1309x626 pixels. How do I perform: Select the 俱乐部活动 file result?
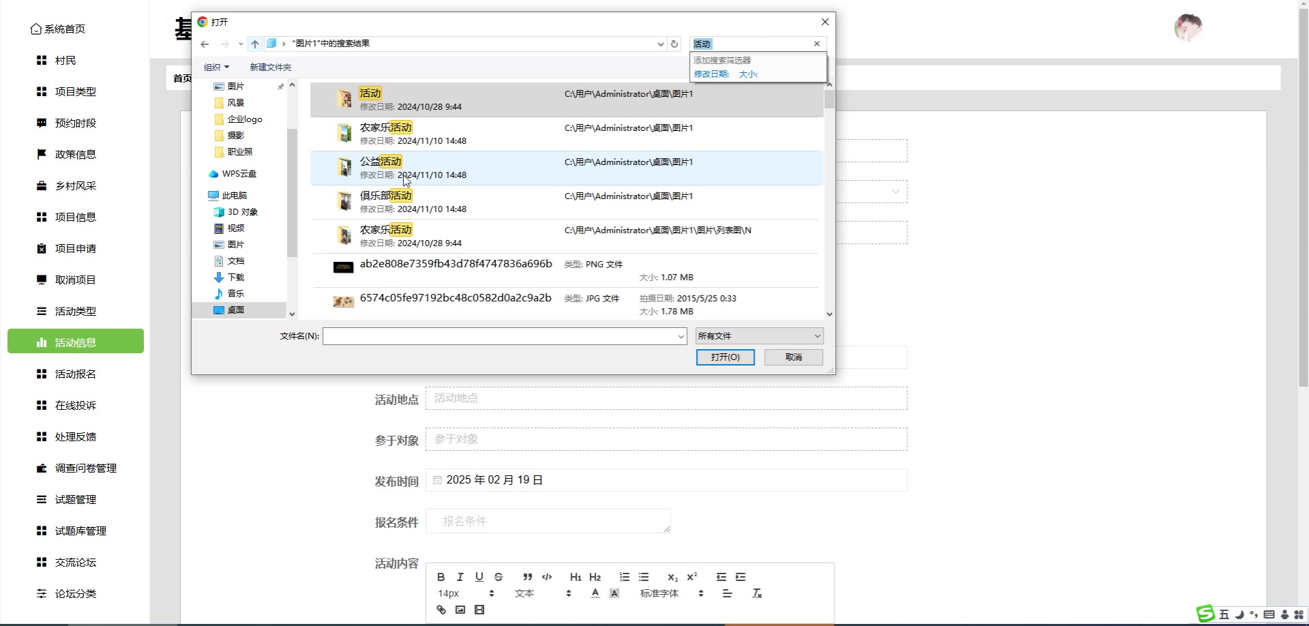[x=567, y=202]
